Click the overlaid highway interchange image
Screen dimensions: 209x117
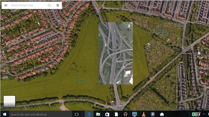pyautogui.click(x=116, y=53)
